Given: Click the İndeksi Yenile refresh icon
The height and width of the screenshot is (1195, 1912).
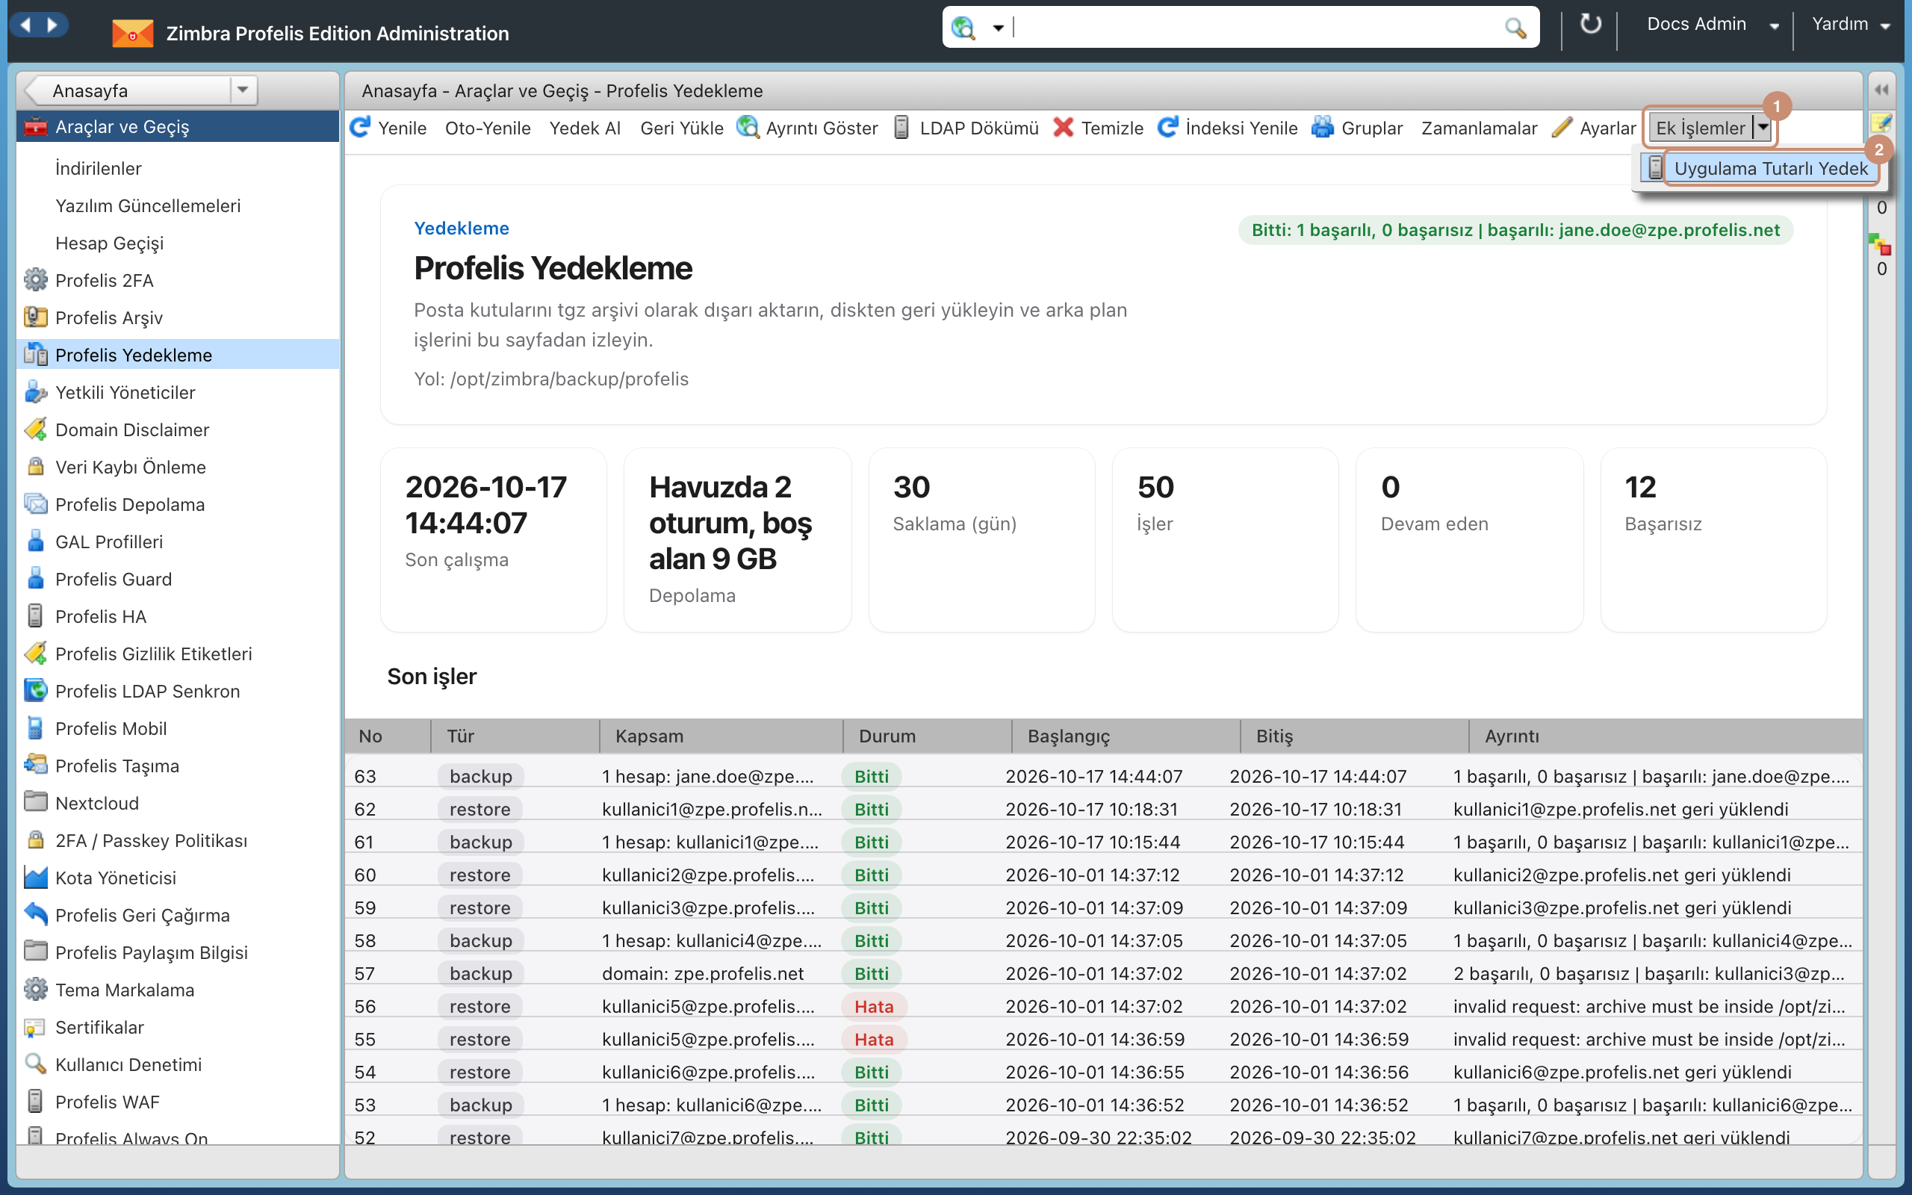Looking at the screenshot, I should click(1168, 127).
